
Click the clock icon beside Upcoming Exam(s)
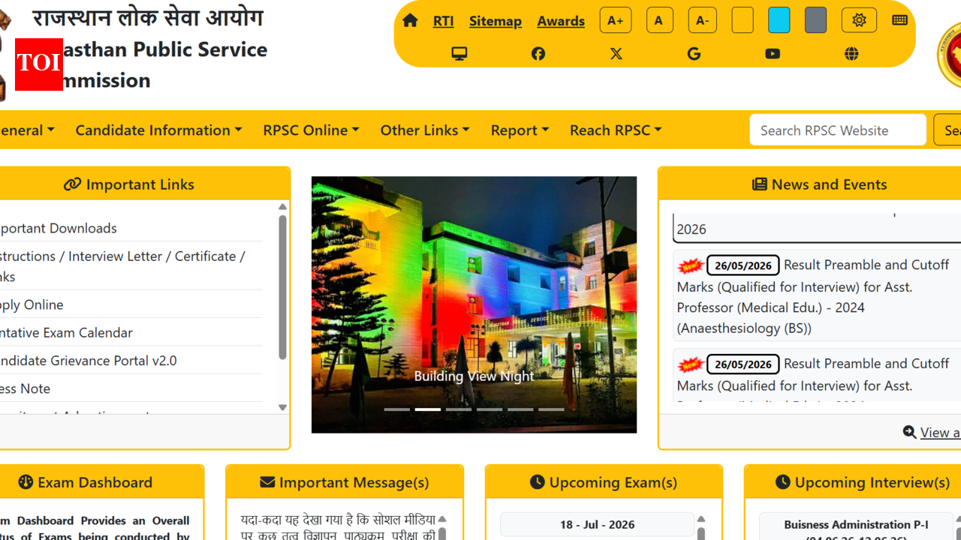click(x=537, y=482)
